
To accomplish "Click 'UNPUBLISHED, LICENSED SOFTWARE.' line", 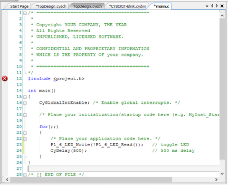I will (x=80, y=37).
